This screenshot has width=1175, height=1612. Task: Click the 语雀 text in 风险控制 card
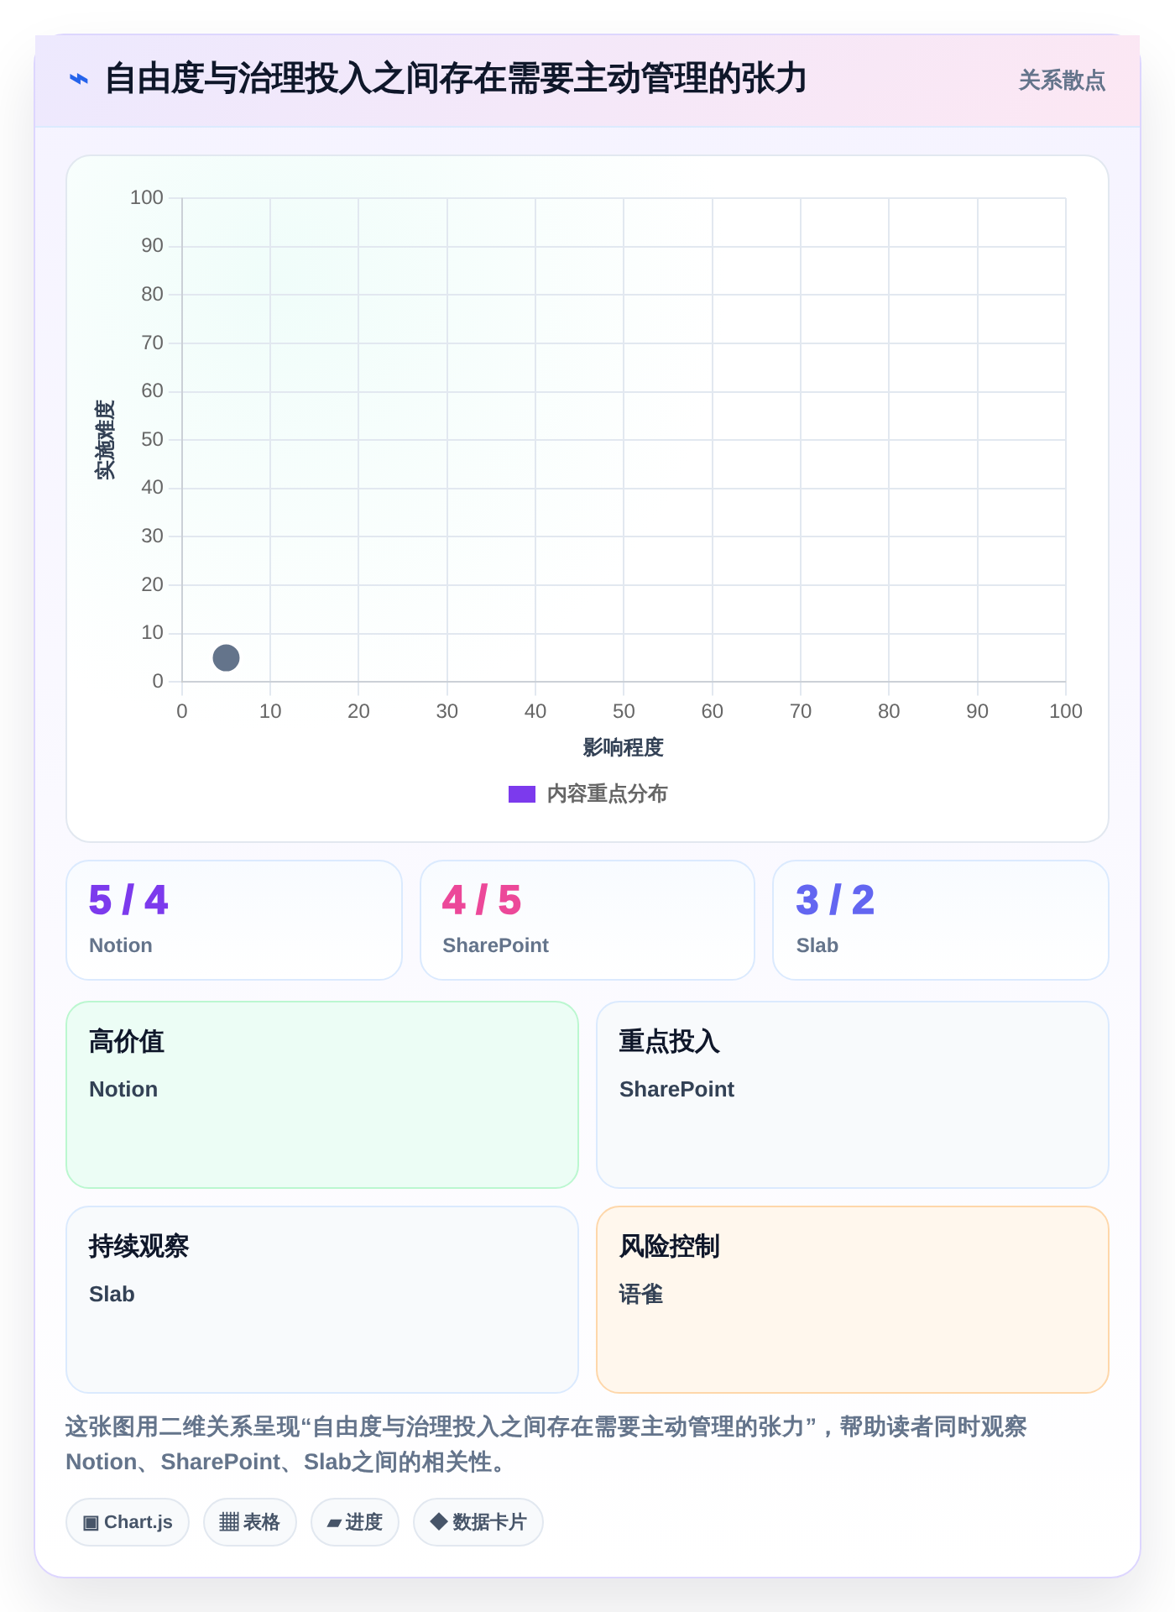tap(641, 1295)
